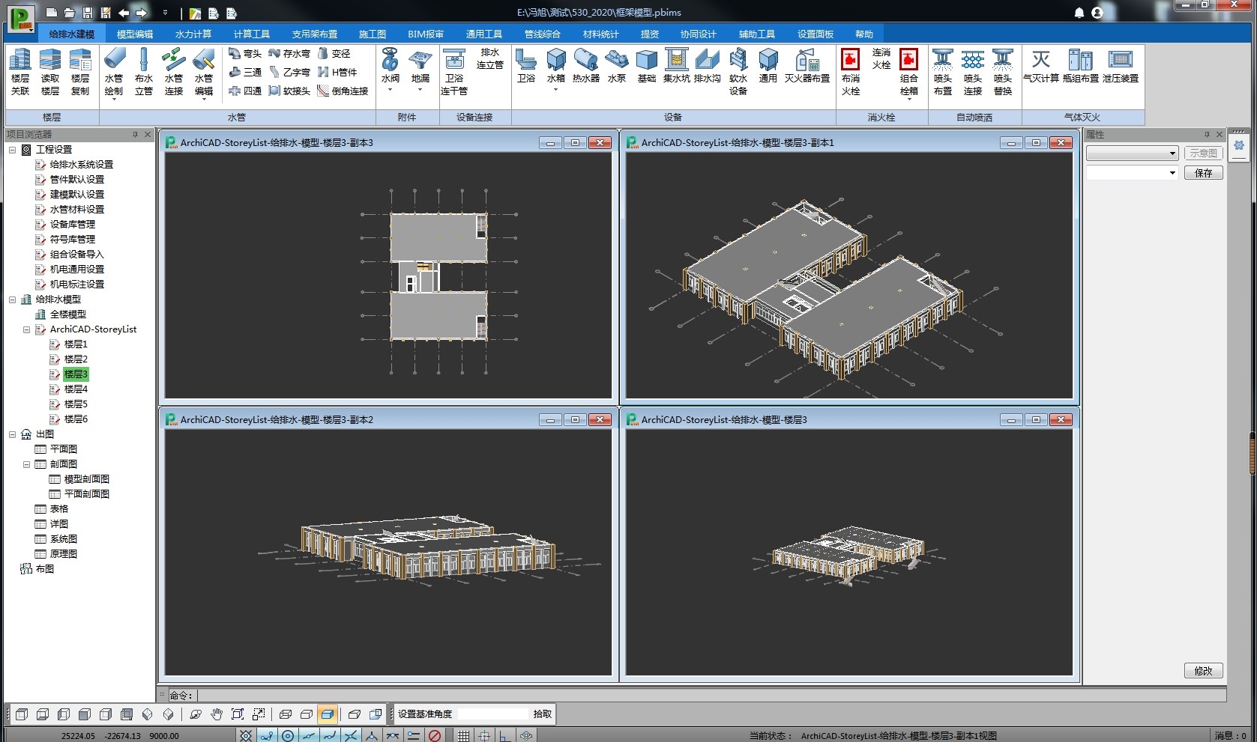The image size is (1257, 742).
Task: Collapse the 工程设置 tree node
Action: (x=12, y=150)
